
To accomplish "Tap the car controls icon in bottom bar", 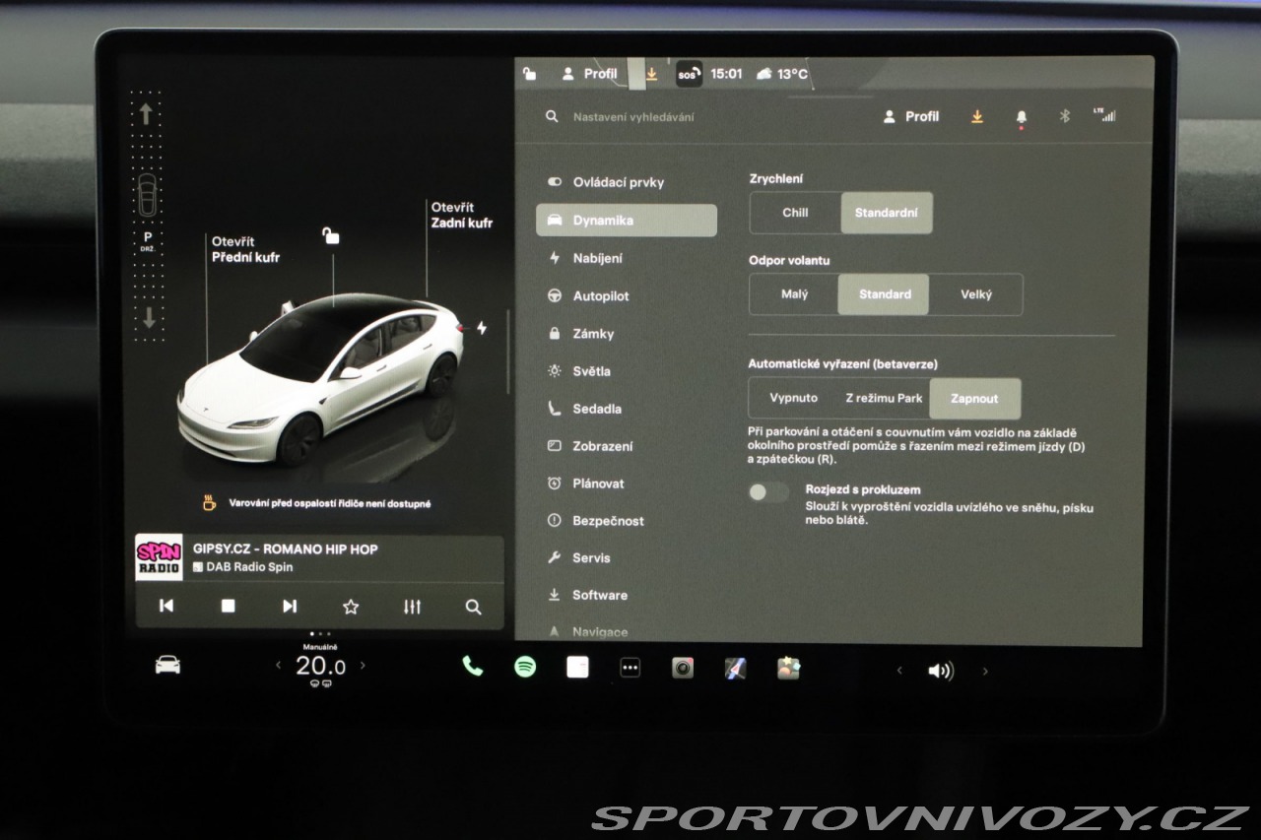I will click(x=167, y=666).
